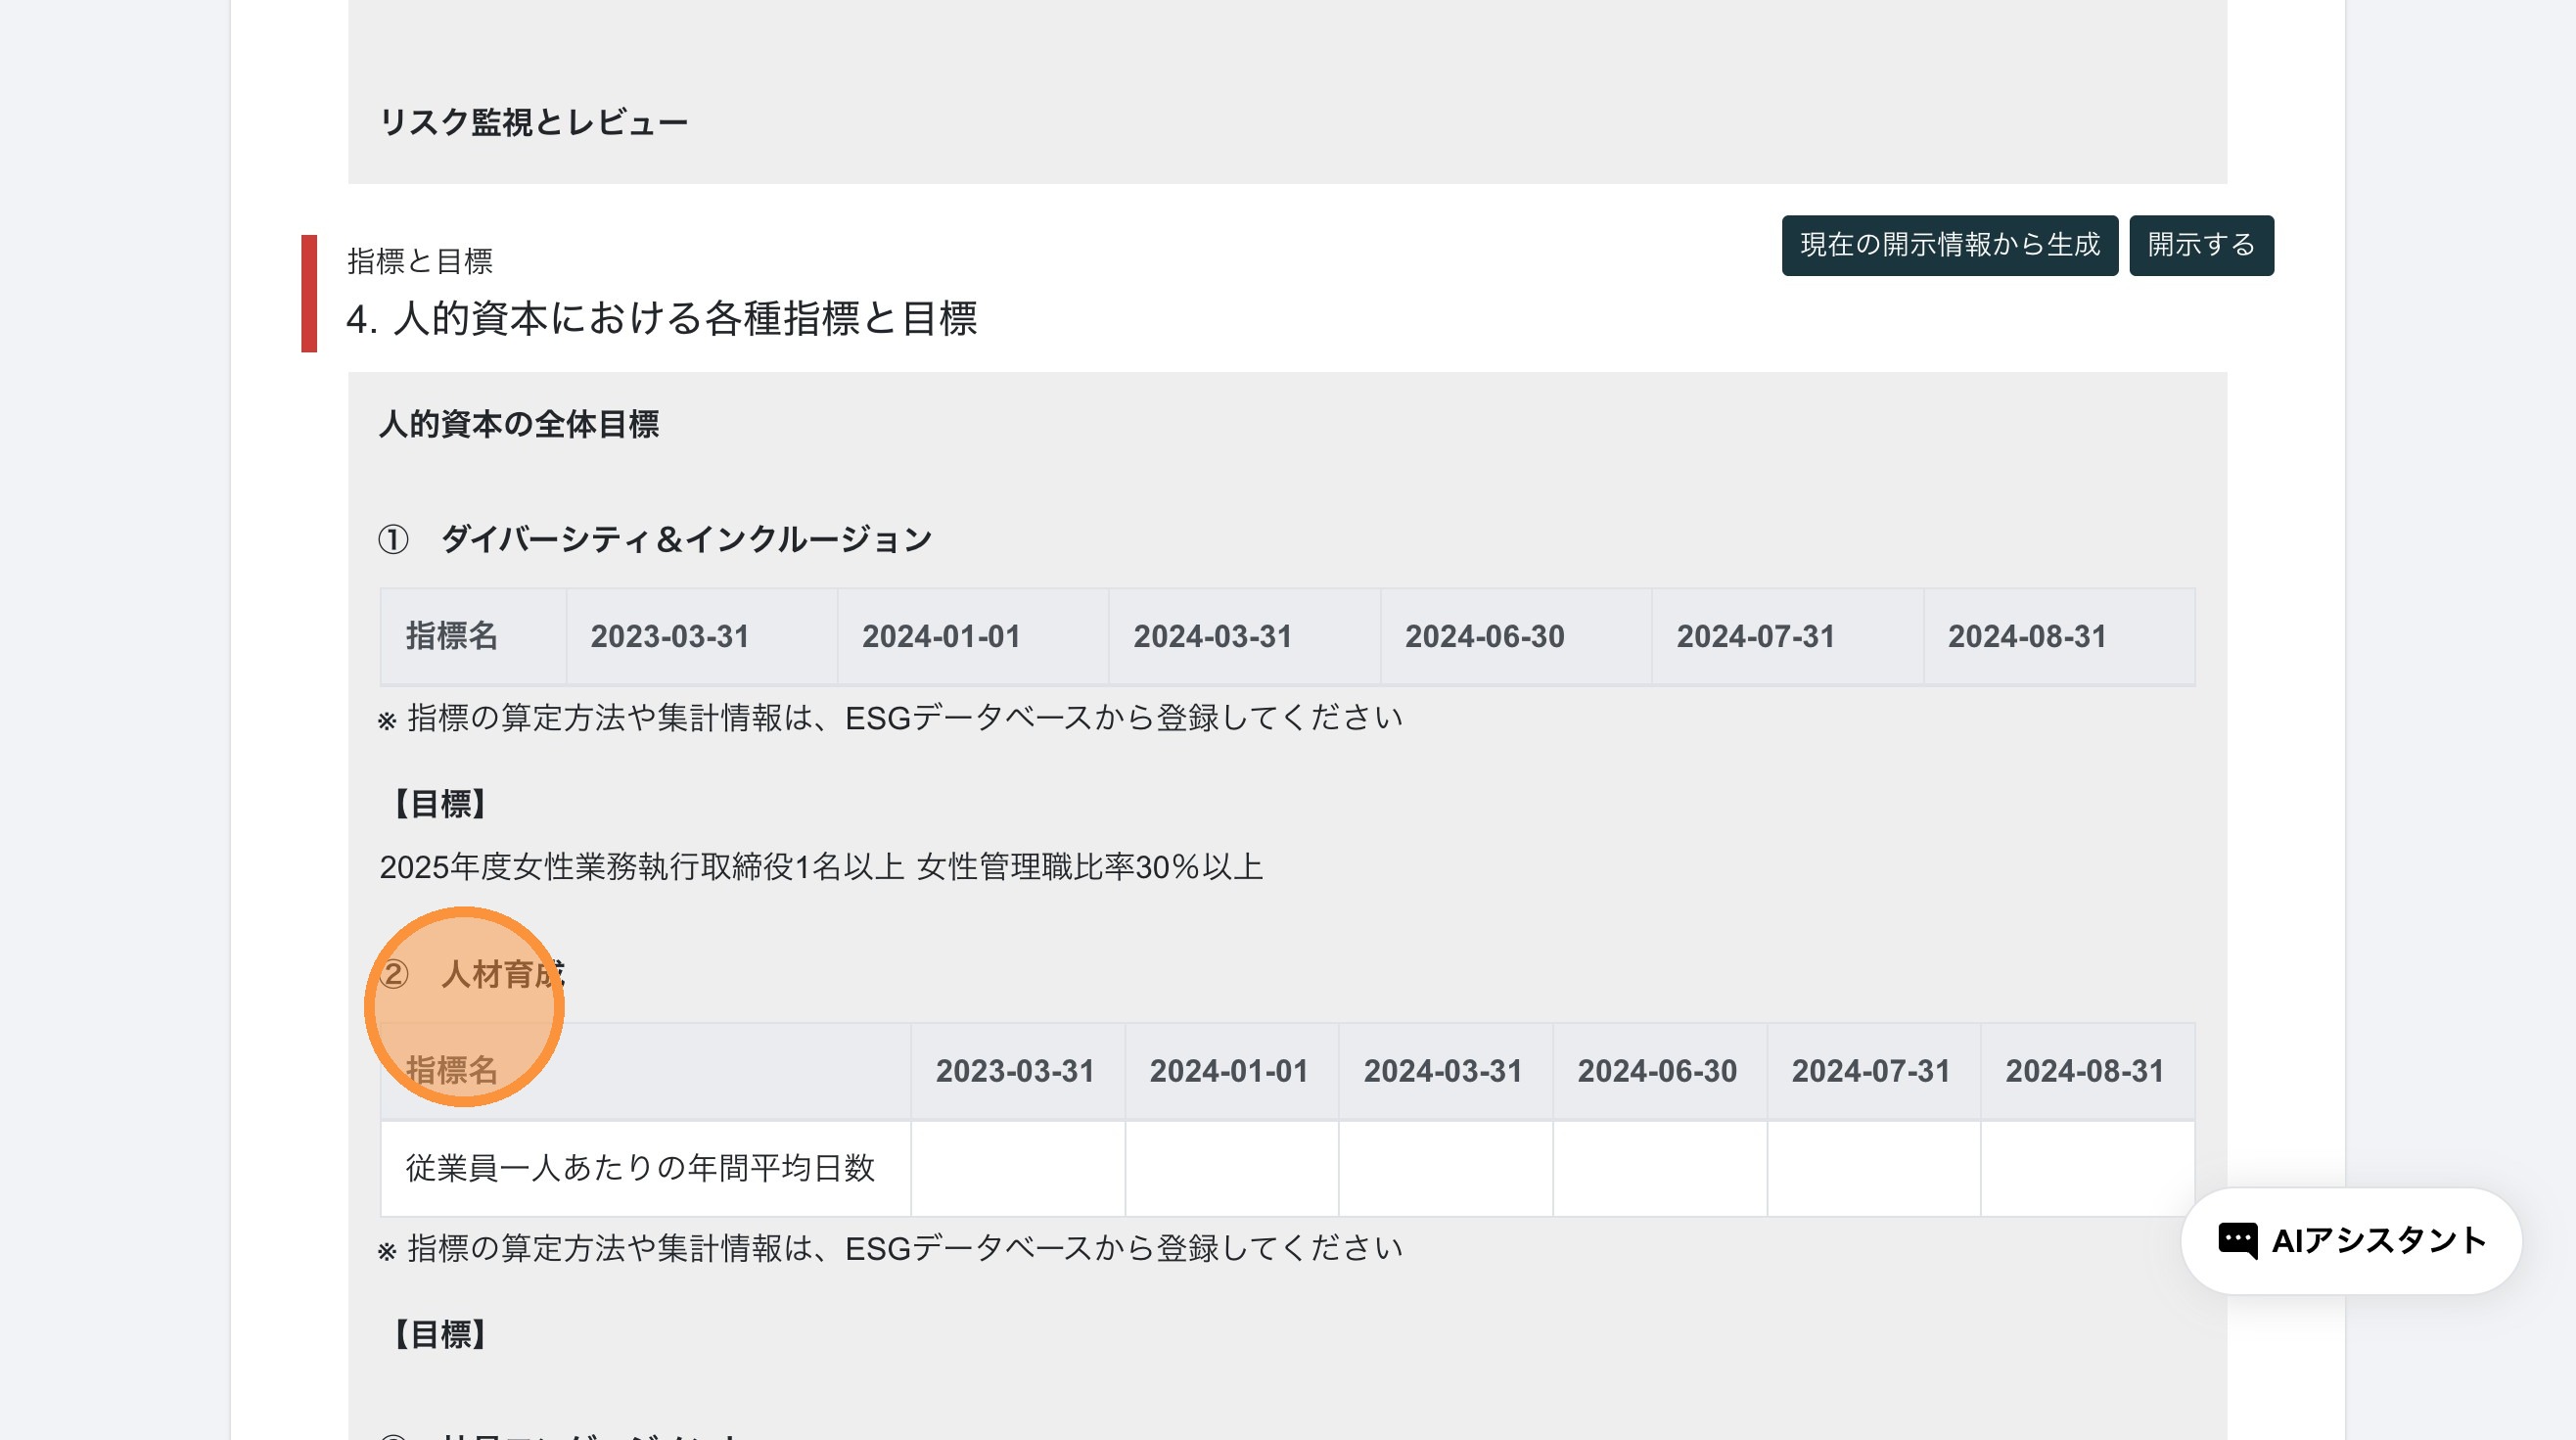Click the chat bubble icon in AIアシスタント
The image size is (2576, 1440).
tap(2237, 1241)
